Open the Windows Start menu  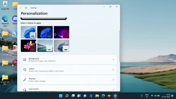coord(61,96)
